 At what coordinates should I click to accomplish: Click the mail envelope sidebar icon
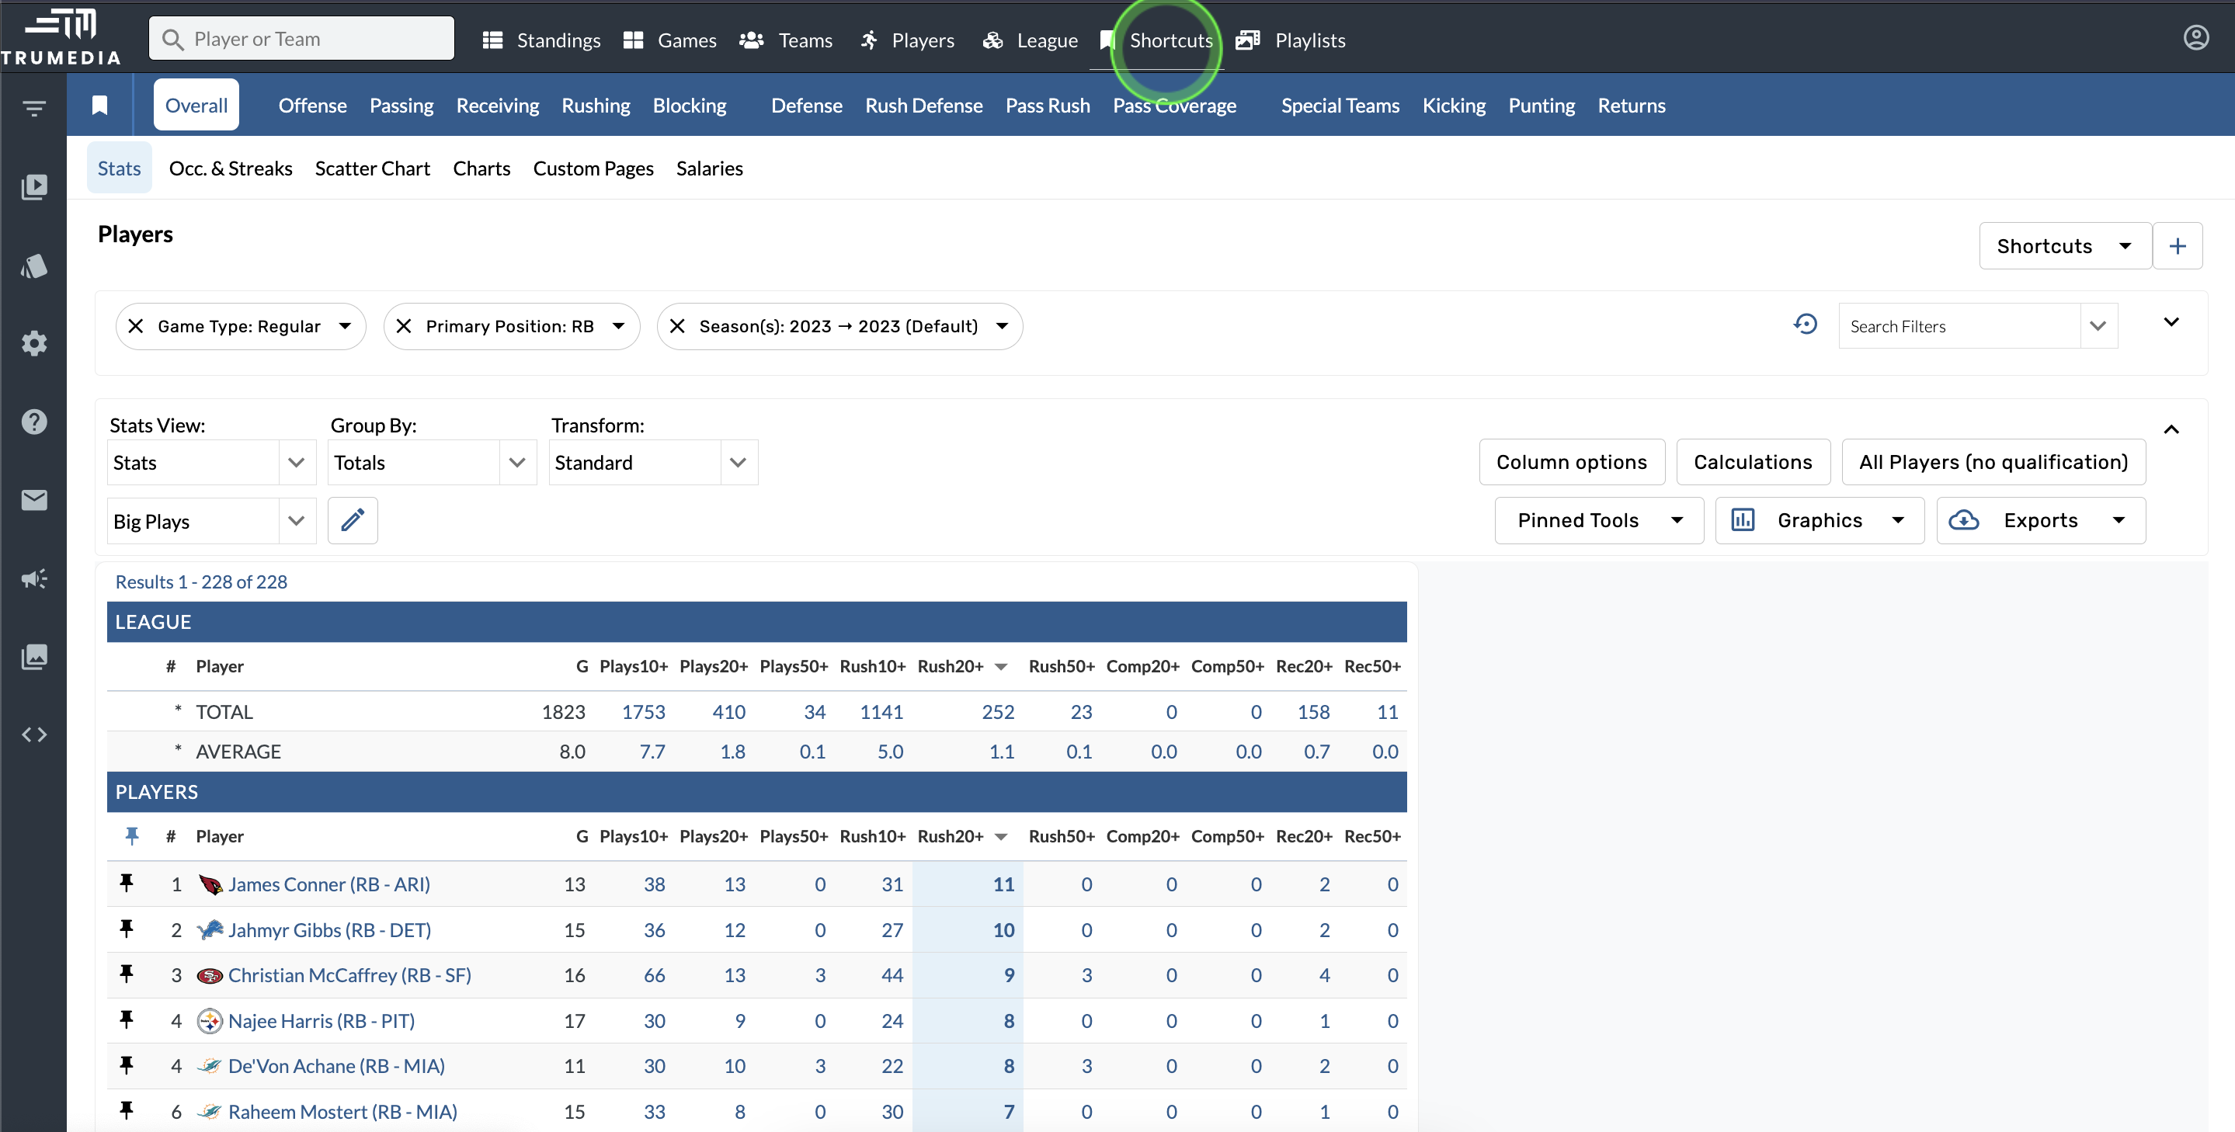[x=34, y=500]
